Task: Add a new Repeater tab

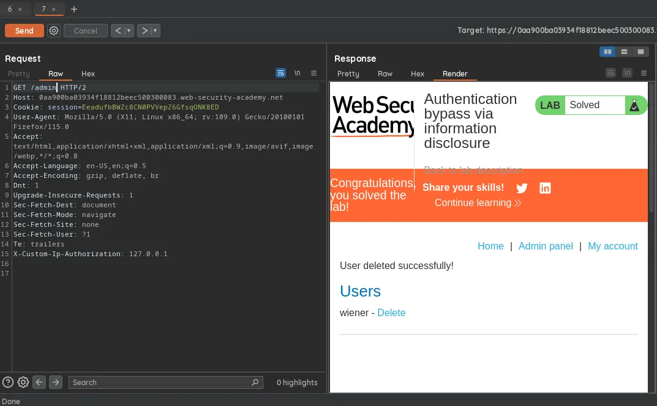Action: (73, 9)
